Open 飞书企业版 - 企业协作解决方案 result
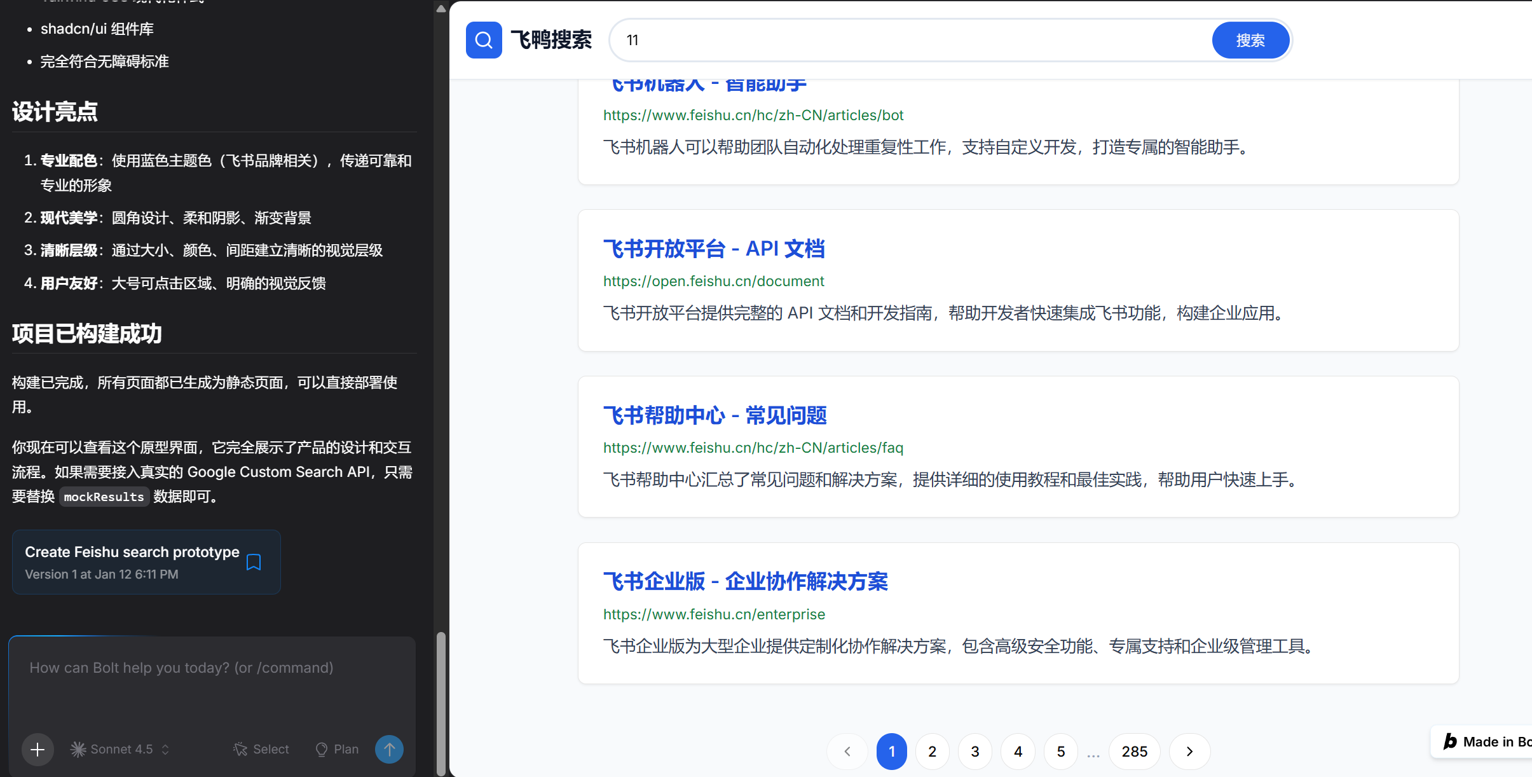This screenshot has width=1532, height=777. click(745, 581)
